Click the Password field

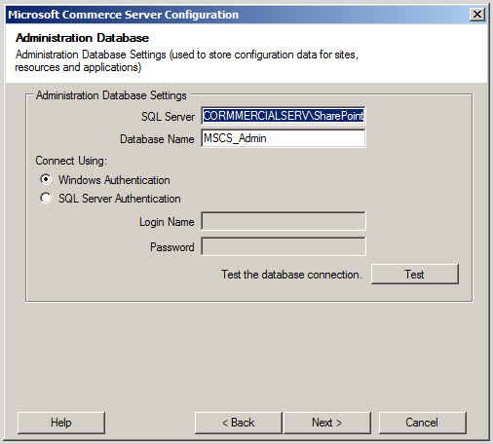pos(284,246)
